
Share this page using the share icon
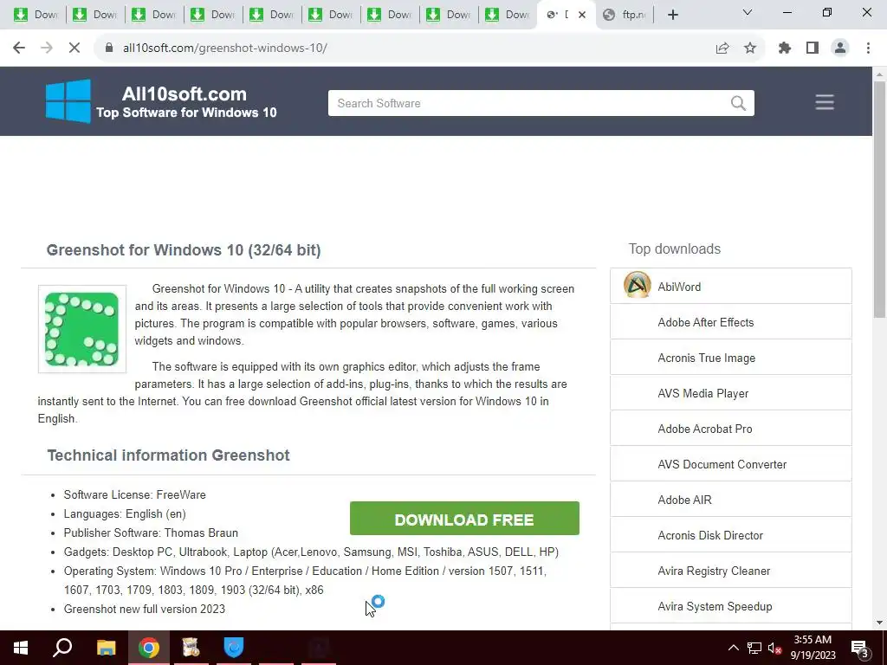(x=722, y=48)
